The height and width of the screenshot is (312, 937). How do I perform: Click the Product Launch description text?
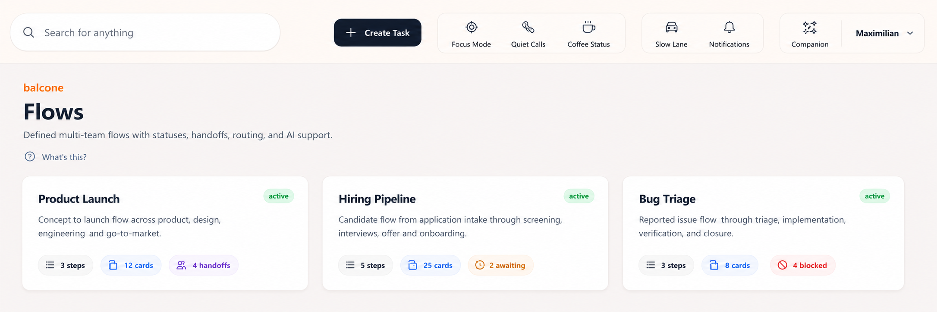129,226
